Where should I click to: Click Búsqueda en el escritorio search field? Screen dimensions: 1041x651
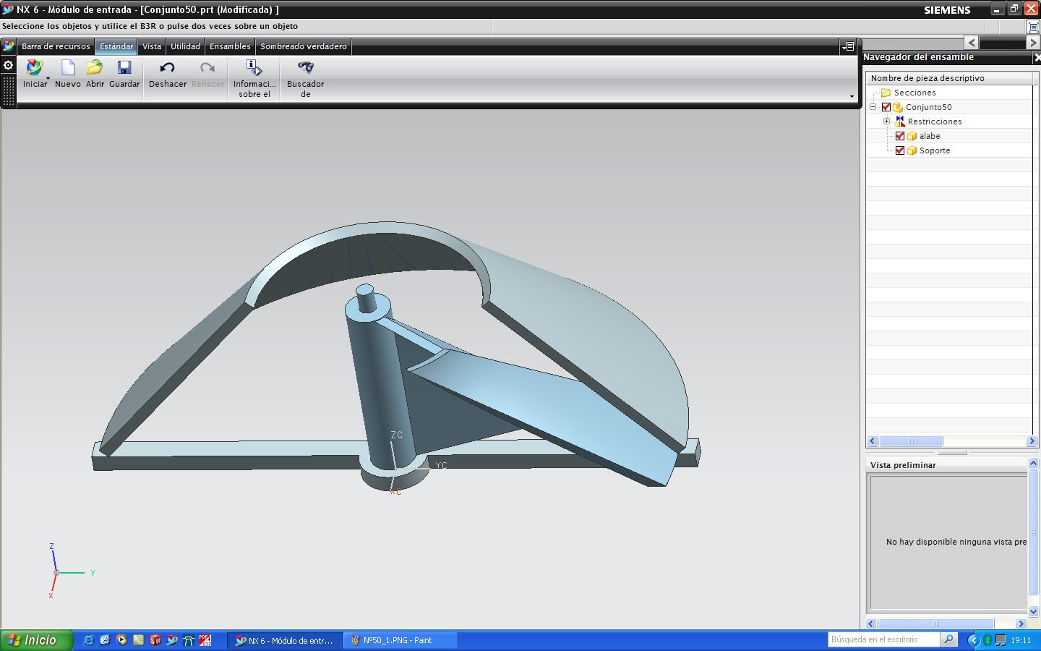pos(883,639)
